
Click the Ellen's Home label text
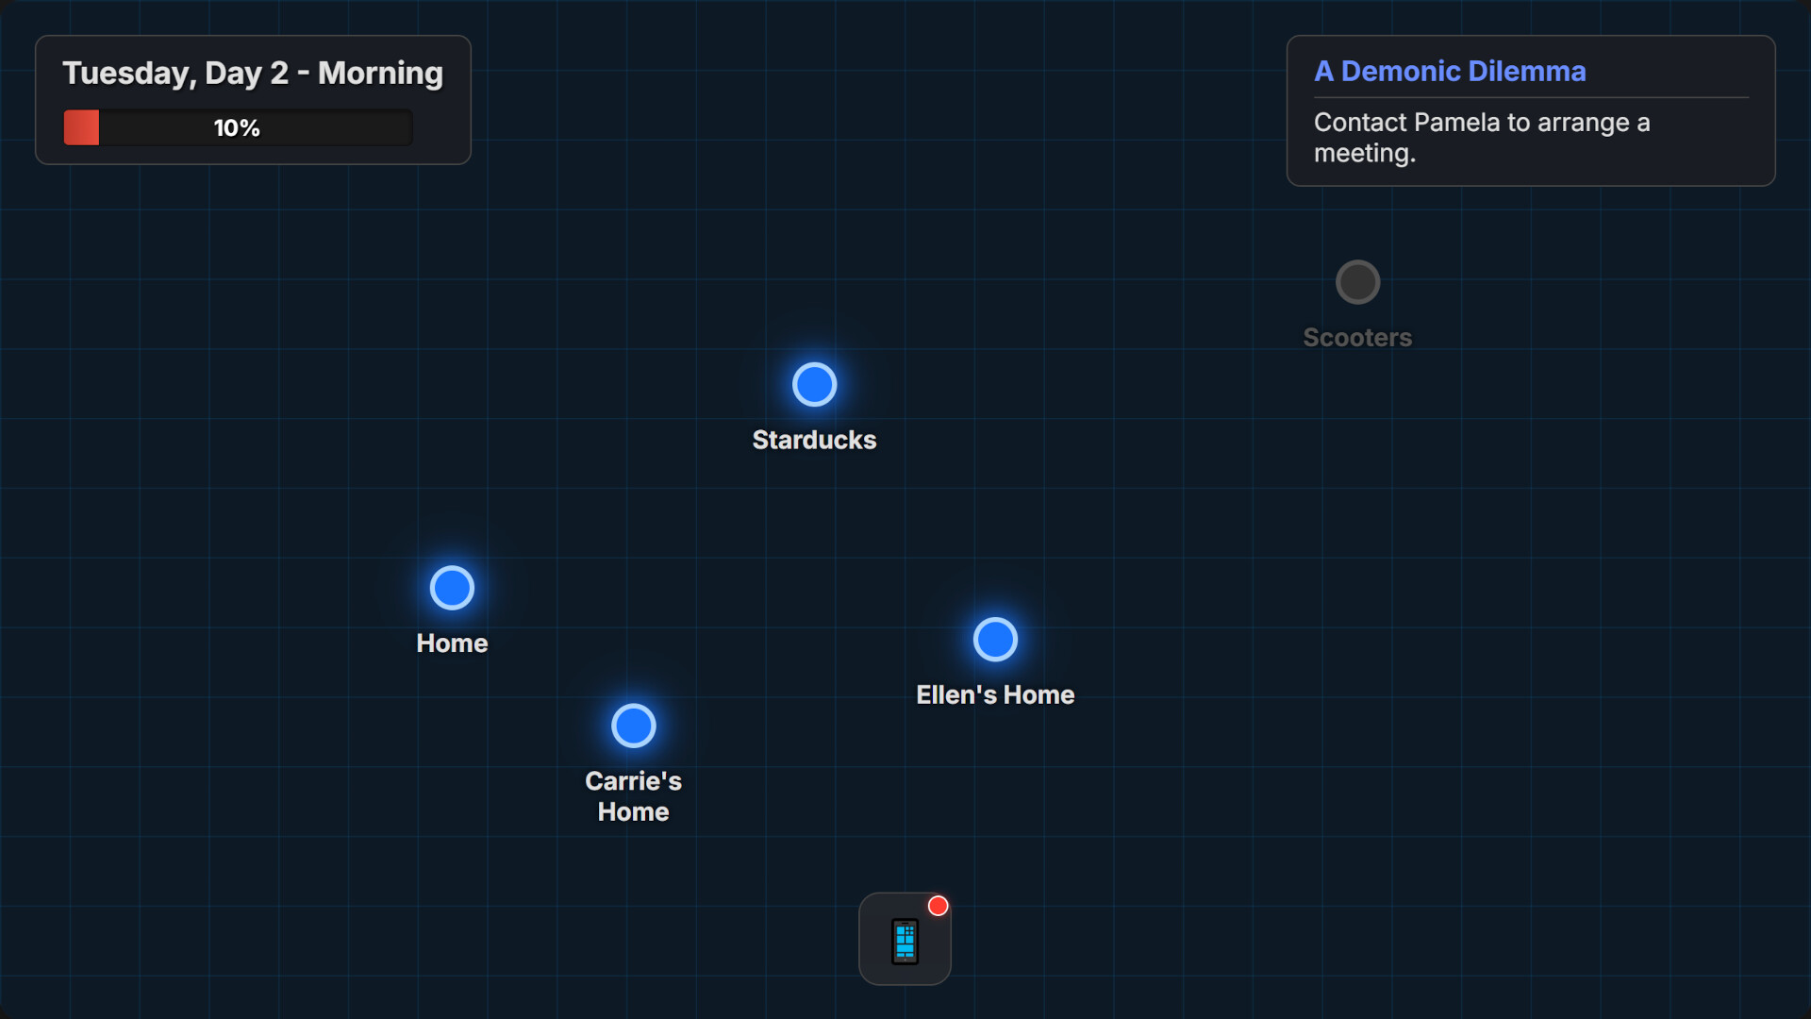(995, 694)
